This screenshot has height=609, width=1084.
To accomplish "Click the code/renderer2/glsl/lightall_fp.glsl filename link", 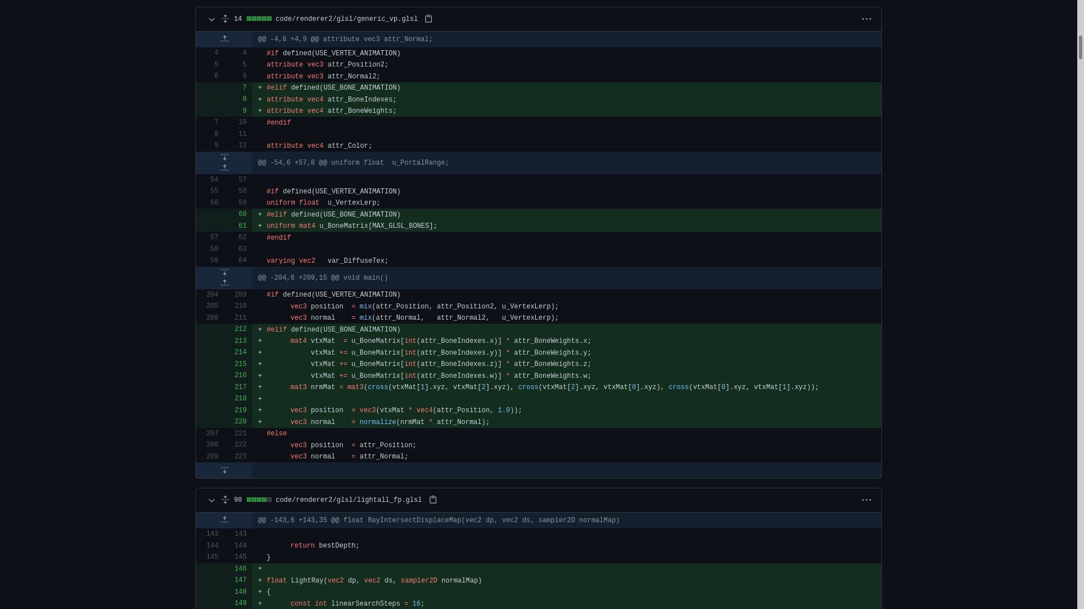I will click(348, 500).
